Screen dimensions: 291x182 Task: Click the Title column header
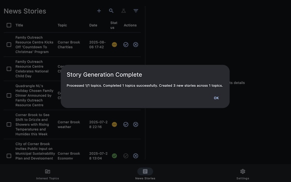pos(19,25)
